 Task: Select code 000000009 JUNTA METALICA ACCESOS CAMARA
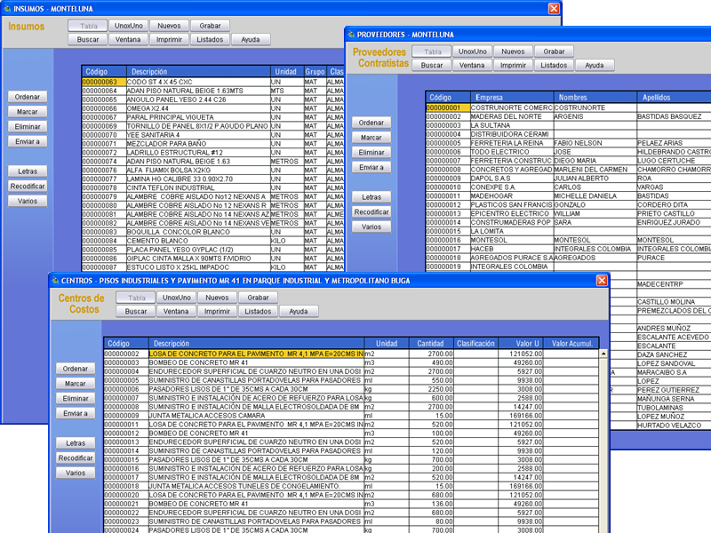(351, 416)
